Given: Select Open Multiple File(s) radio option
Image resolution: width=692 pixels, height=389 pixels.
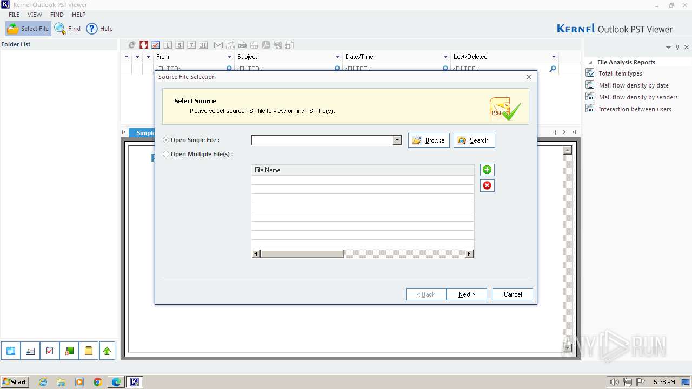Looking at the screenshot, I should 166,154.
